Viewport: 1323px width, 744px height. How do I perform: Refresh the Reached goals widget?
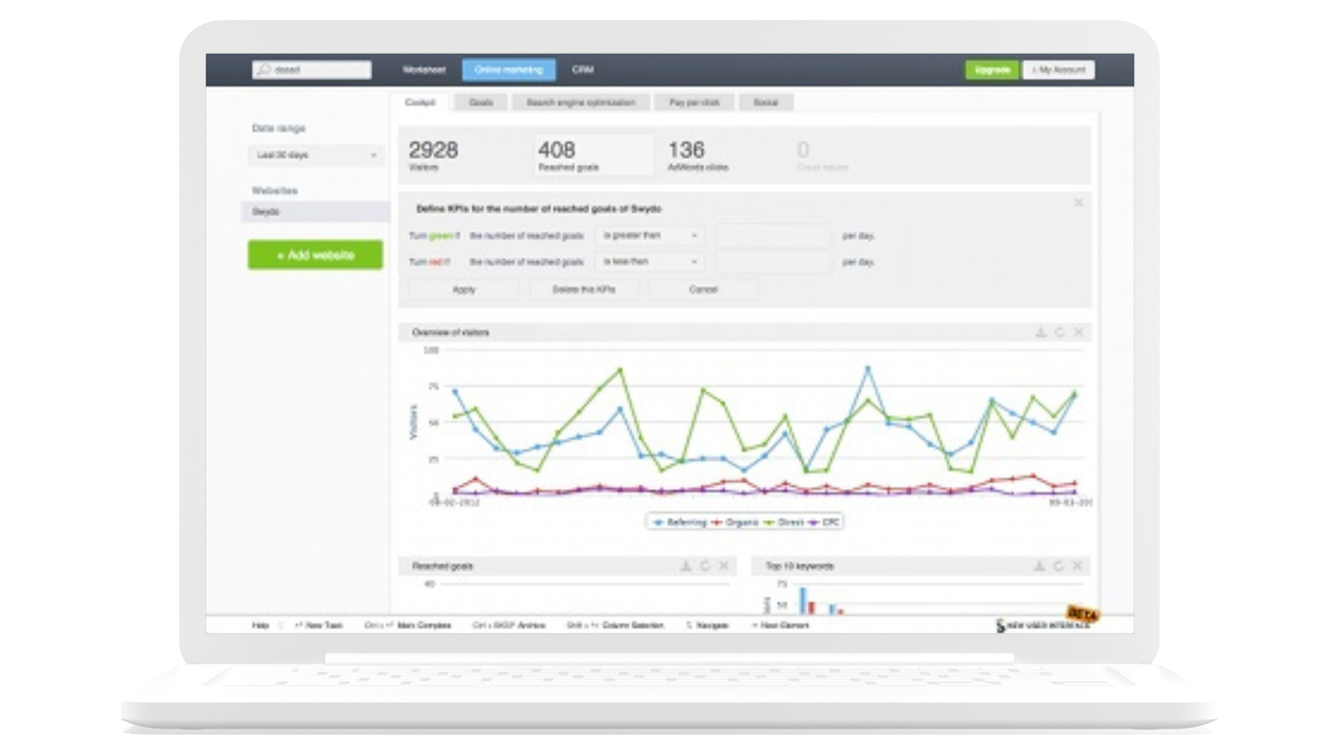(x=705, y=566)
